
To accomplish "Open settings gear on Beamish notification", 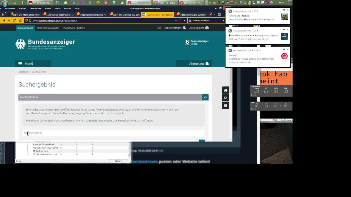I will pos(284,50).
